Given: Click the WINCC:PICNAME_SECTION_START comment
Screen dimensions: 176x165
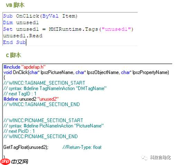Looking at the screenshot, I should [43, 120].
